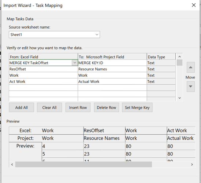
Task: Click the From: Excel Field column header
Action: [43, 56]
